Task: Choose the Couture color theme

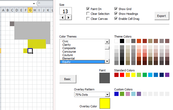Action: 67,55
